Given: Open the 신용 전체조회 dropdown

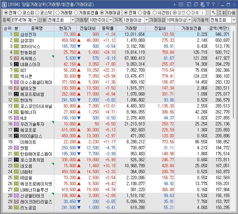Looking at the screenshot, I should coord(73,20).
